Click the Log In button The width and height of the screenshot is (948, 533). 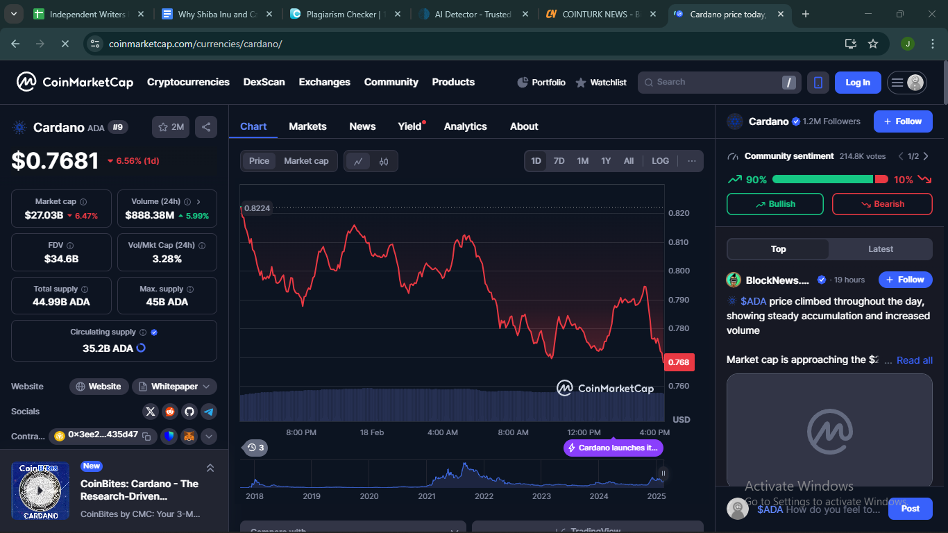click(858, 83)
